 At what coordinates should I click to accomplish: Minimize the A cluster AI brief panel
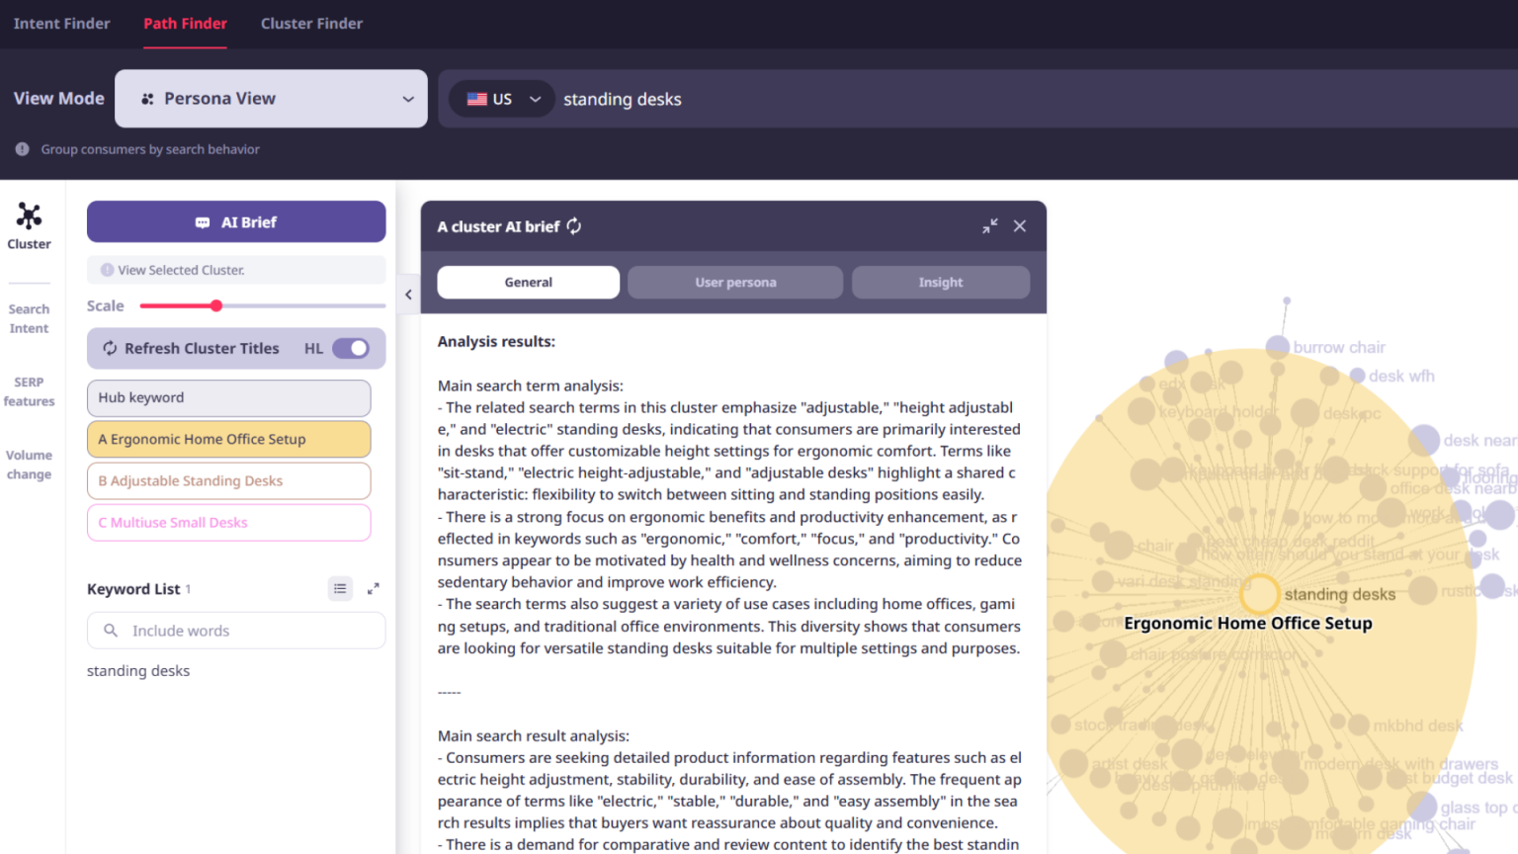click(989, 225)
